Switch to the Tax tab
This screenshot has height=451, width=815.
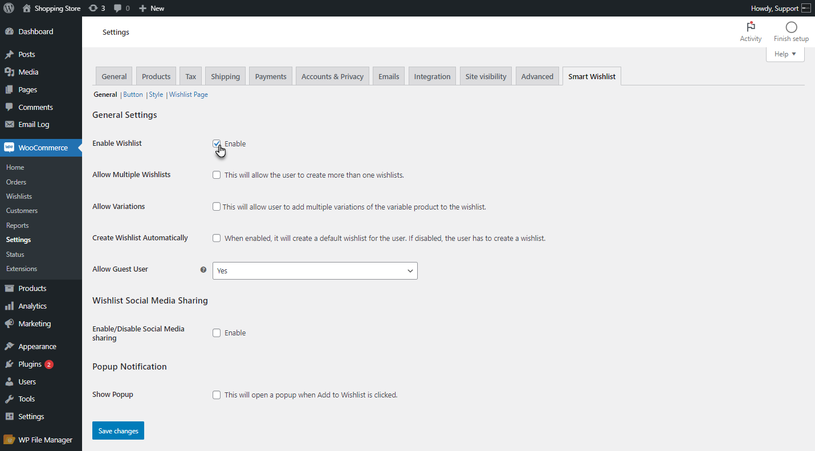pos(191,76)
